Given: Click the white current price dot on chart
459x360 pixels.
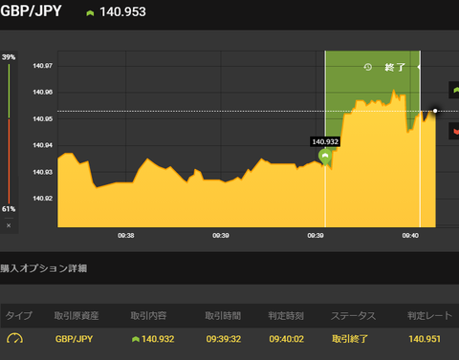Looking at the screenshot, I should (435, 111).
